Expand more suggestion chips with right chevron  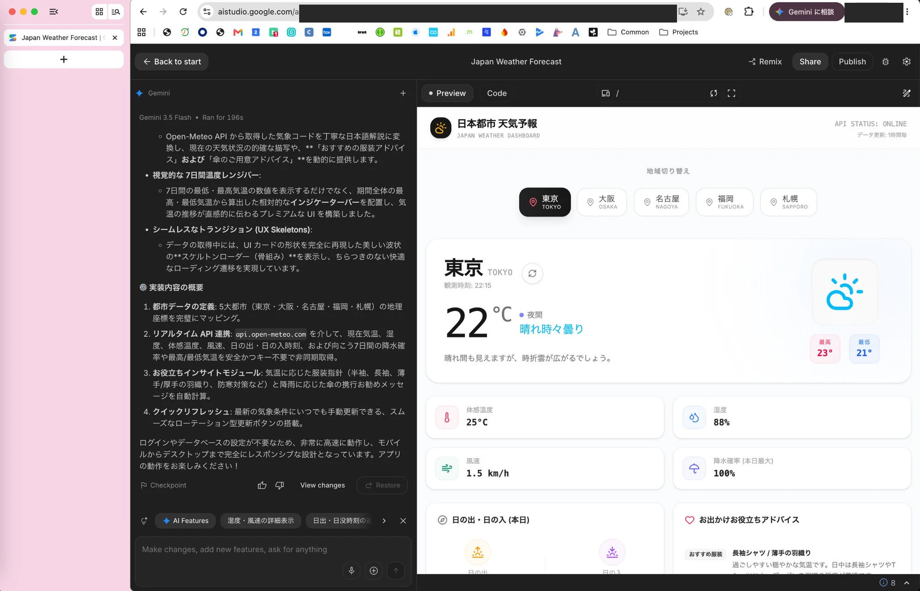384,521
